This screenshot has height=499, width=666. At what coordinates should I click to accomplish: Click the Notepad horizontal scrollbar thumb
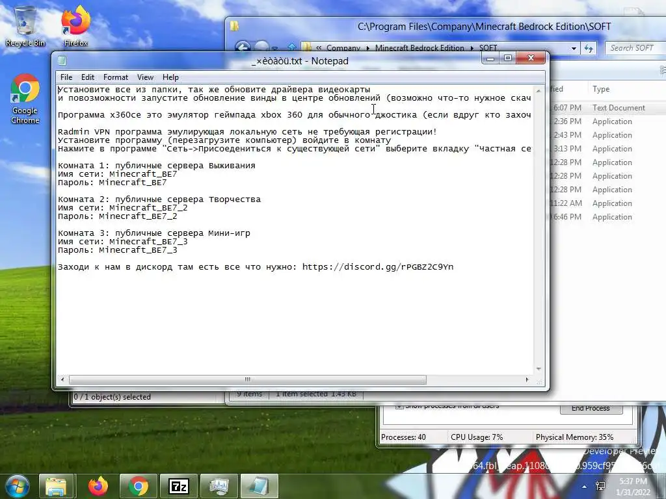[x=248, y=379]
